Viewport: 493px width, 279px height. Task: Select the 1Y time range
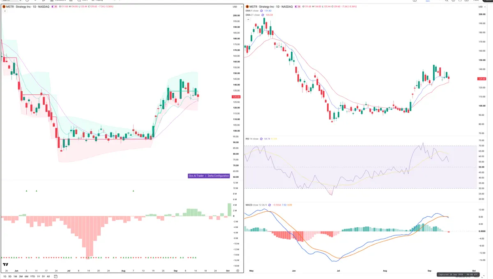tap(39, 277)
